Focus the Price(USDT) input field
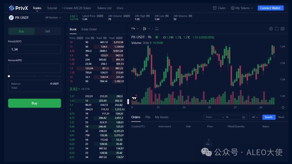Screen dimensions: 292x164 [34, 49]
